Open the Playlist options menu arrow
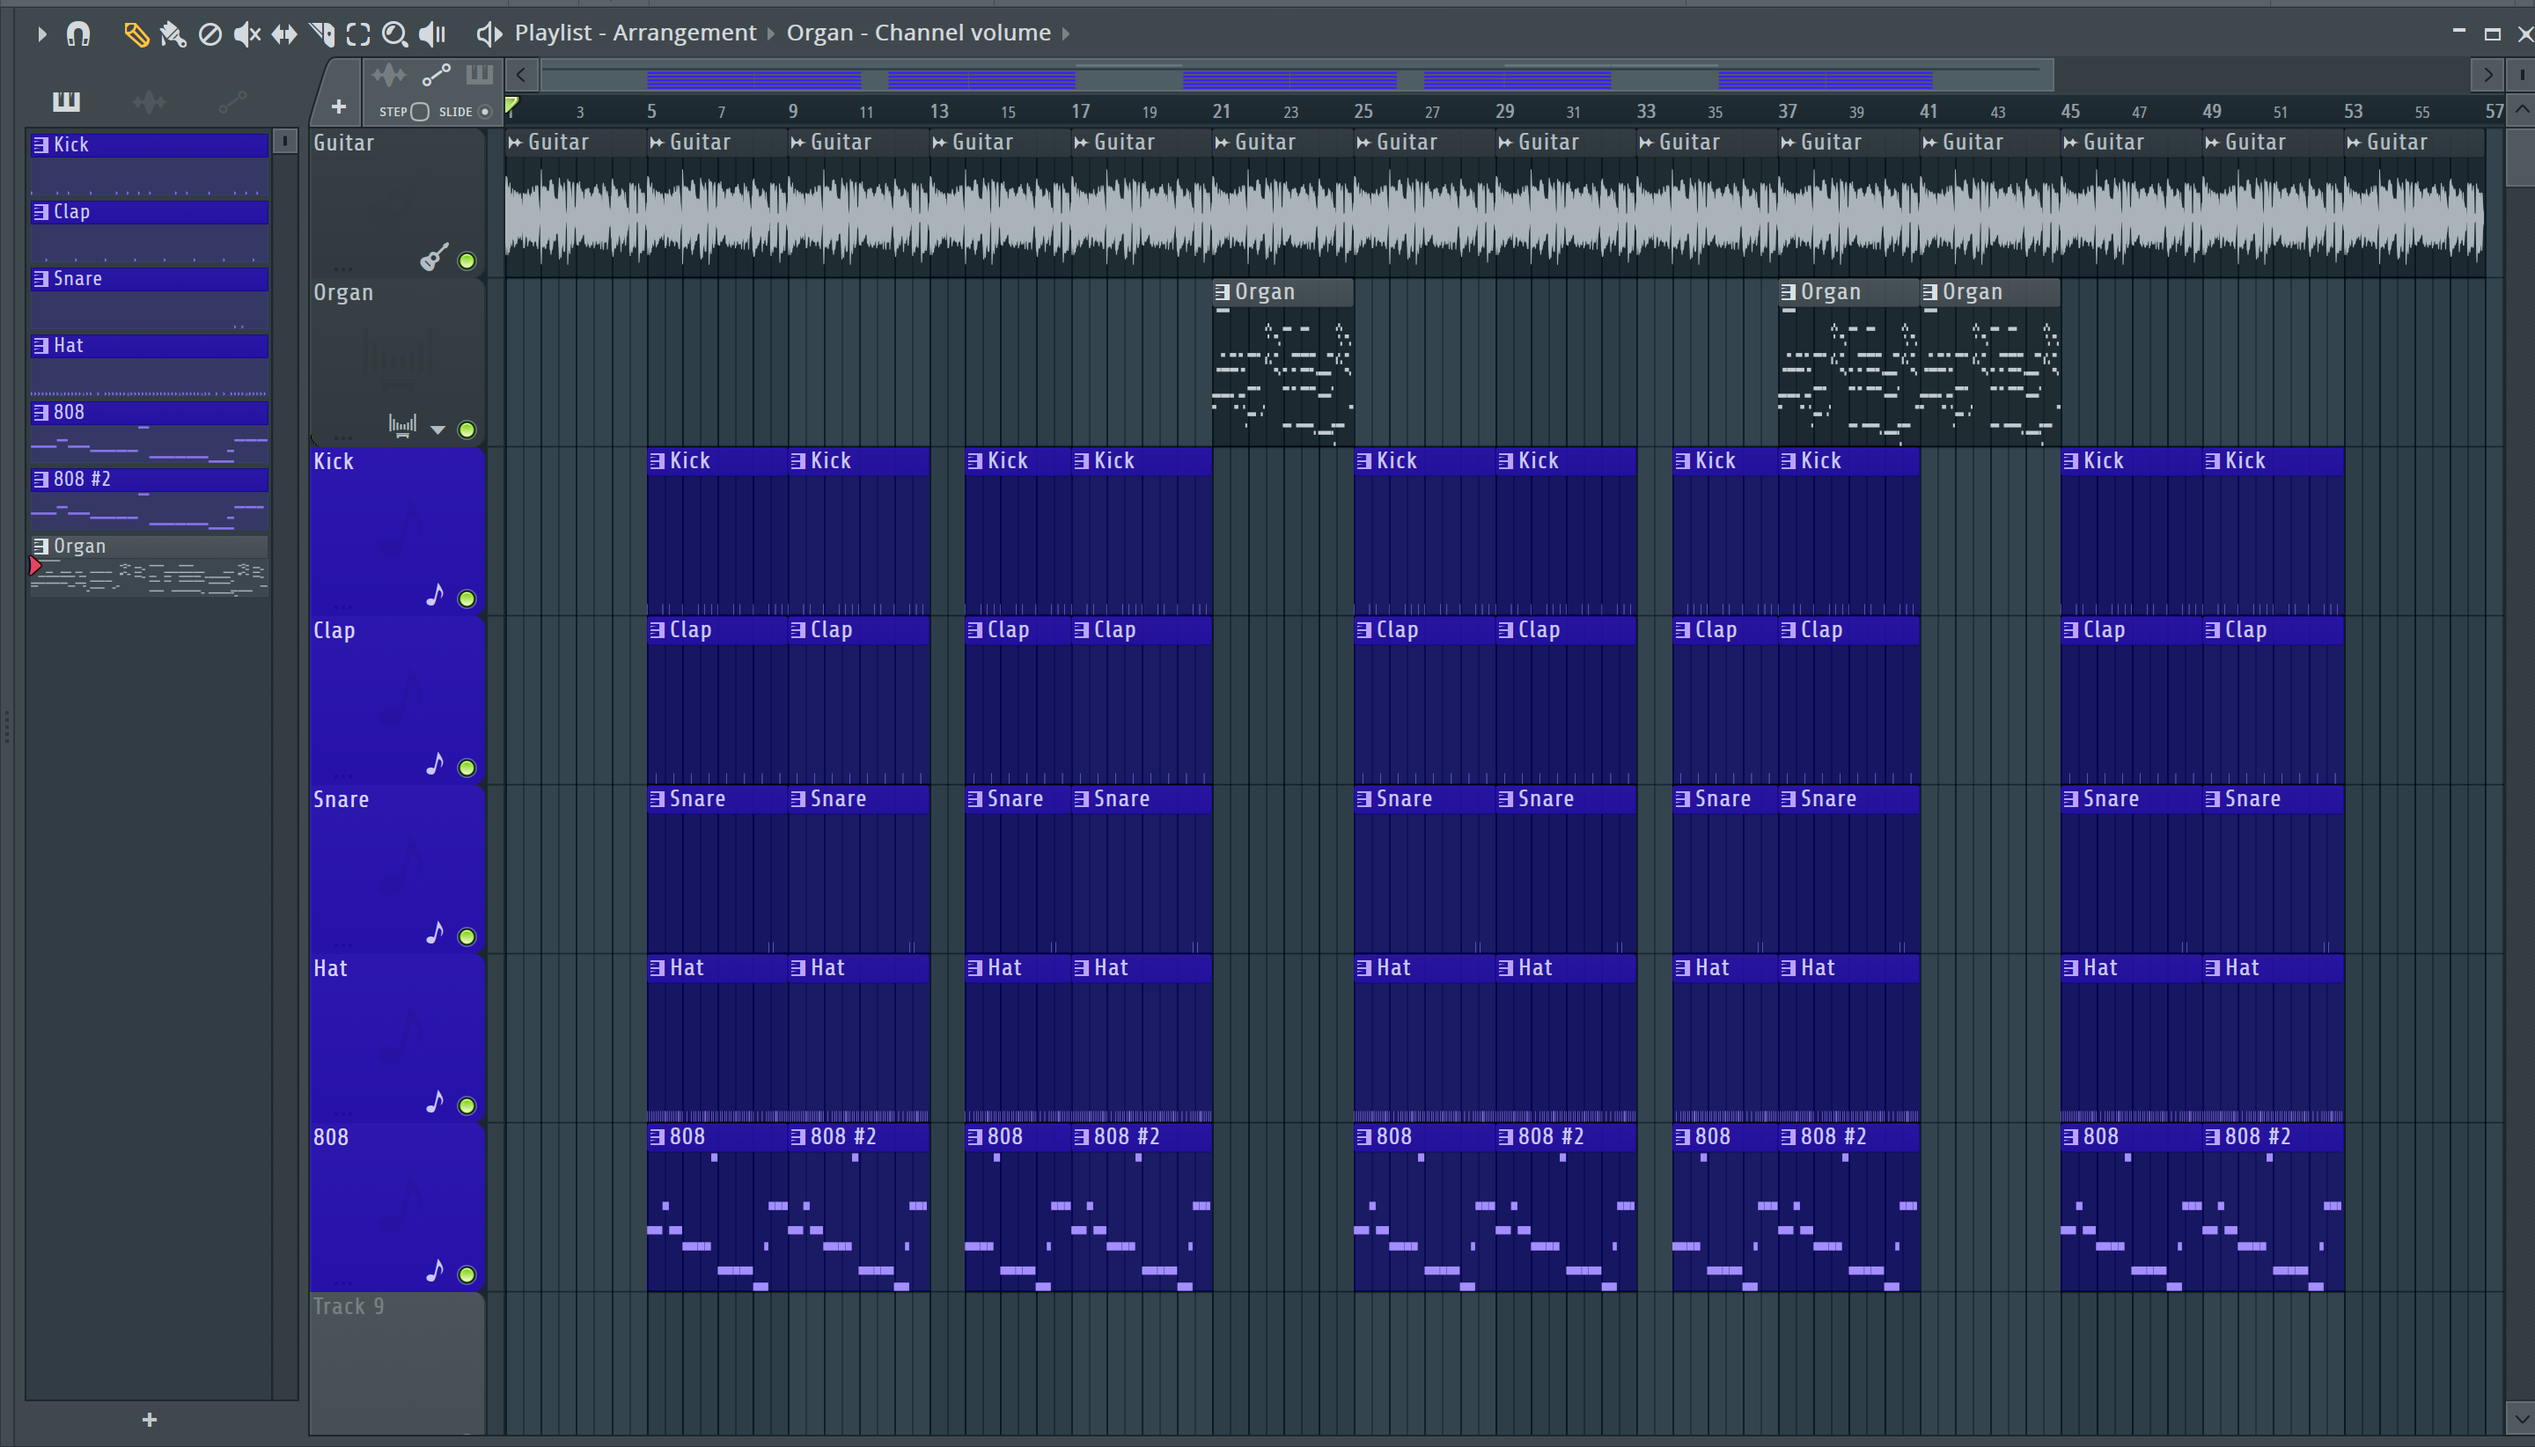This screenshot has width=2535, height=1447. (x=41, y=33)
